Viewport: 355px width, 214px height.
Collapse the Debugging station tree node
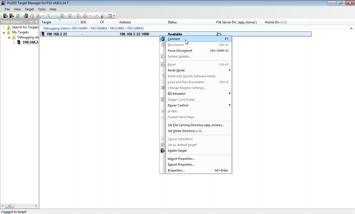tap(9, 37)
